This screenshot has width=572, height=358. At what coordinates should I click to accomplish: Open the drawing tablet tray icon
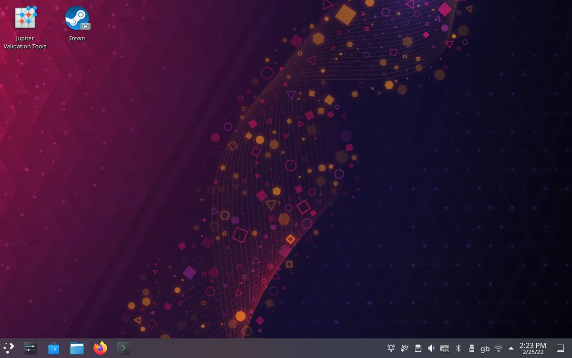tap(404, 348)
